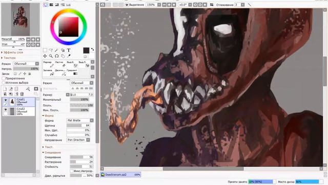Choose the Градиент tool
Viewport: 328px width, 185px height.
(x=72, y=72)
